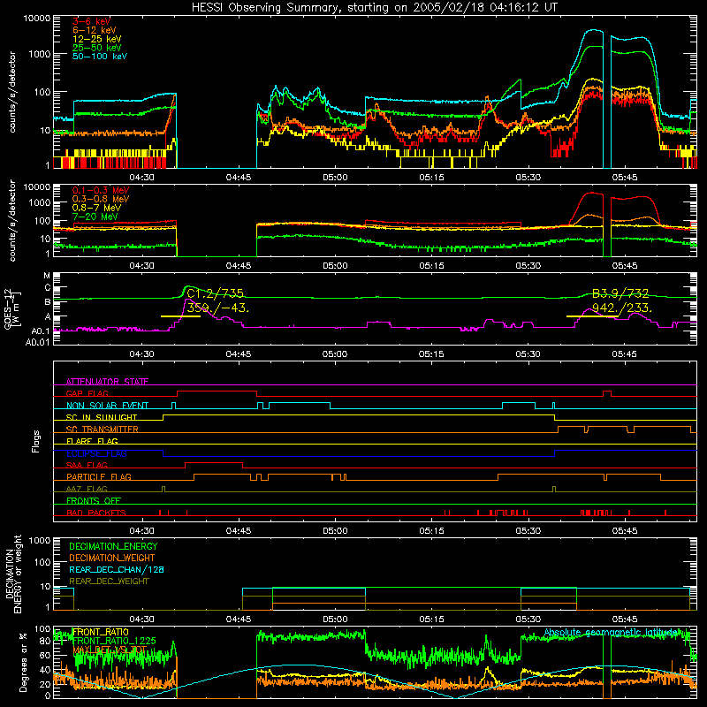
Task: Click the yellow flare interval bar under C1.2/735
Action: coord(180,316)
